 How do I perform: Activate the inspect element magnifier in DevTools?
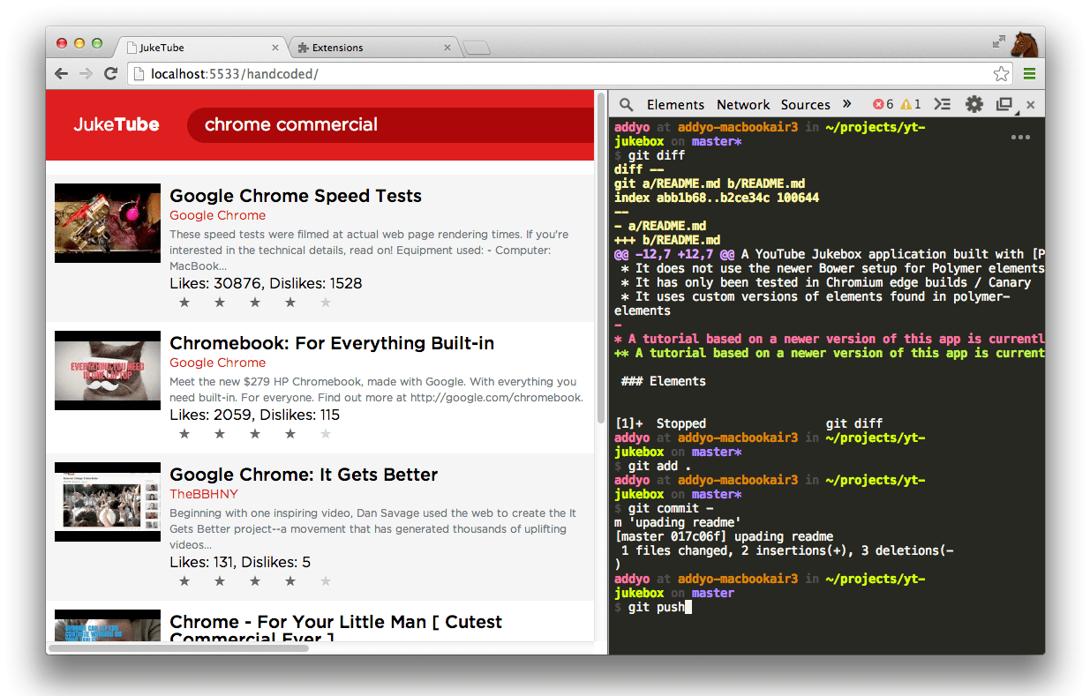(x=626, y=104)
